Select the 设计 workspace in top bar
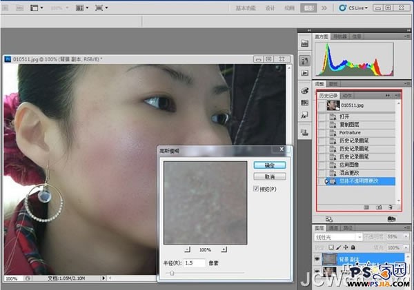 pos(270,8)
